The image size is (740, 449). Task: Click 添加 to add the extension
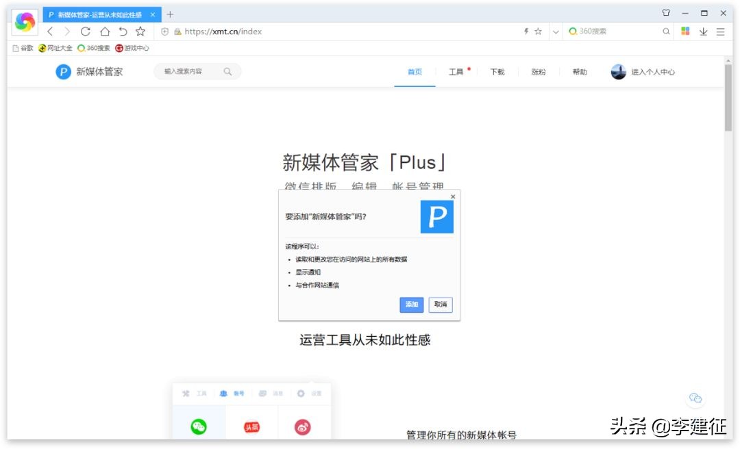[411, 305]
